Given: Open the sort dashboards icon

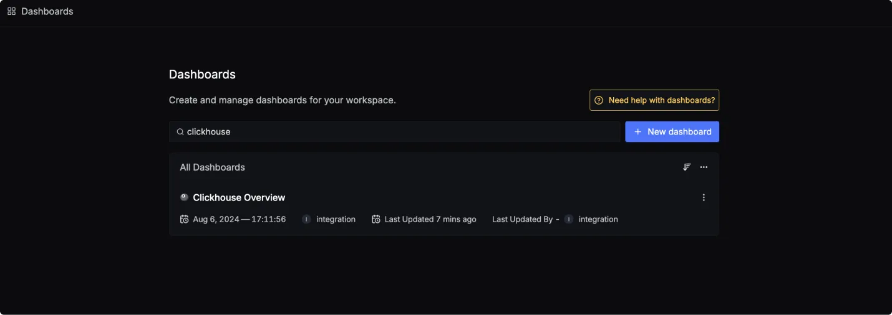Looking at the screenshot, I should pyautogui.click(x=687, y=167).
